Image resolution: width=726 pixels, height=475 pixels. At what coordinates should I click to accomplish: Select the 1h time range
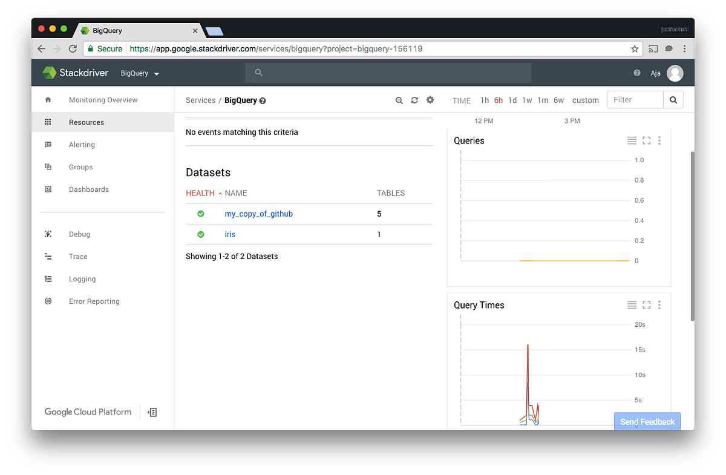(485, 100)
